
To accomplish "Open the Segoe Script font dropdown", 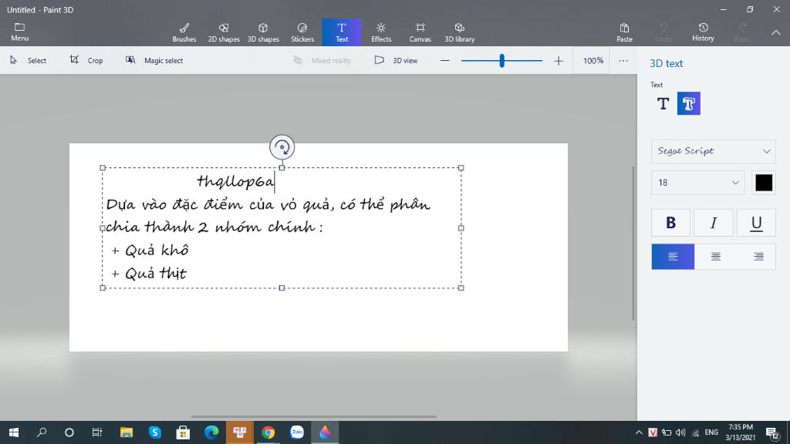I will click(x=714, y=151).
